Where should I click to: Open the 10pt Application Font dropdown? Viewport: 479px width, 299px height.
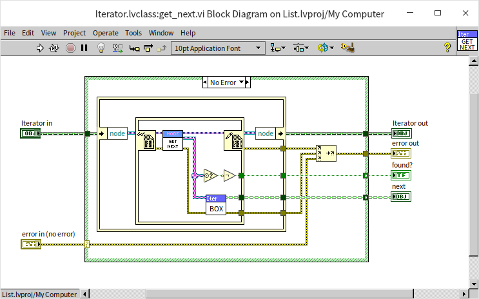tap(219, 48)
